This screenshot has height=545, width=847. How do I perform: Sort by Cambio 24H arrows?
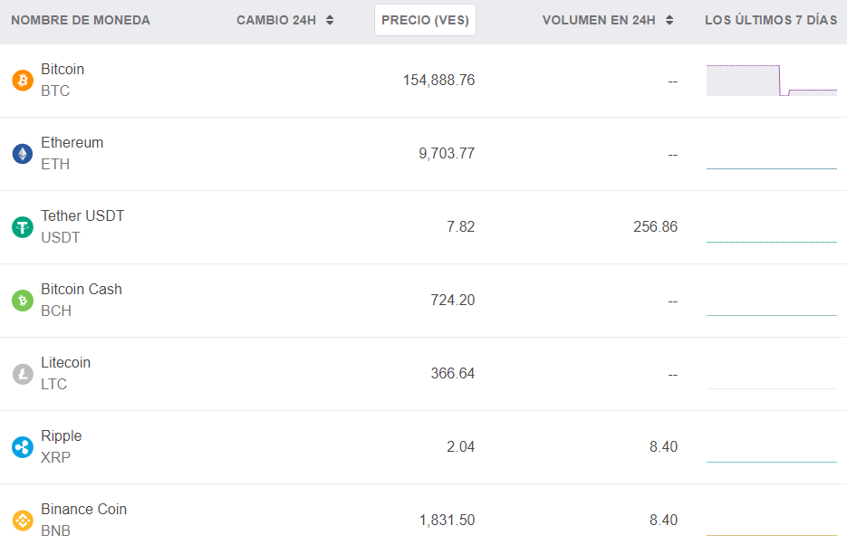(330, 20)
